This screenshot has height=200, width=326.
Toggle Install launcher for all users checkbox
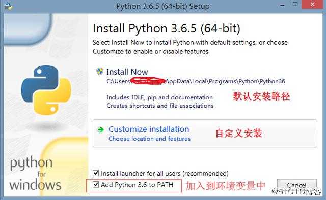[x=96, y=173]
